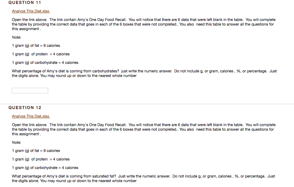
Task: Click the fat = 9 calories line in Question 11
Action: [36, 46]
